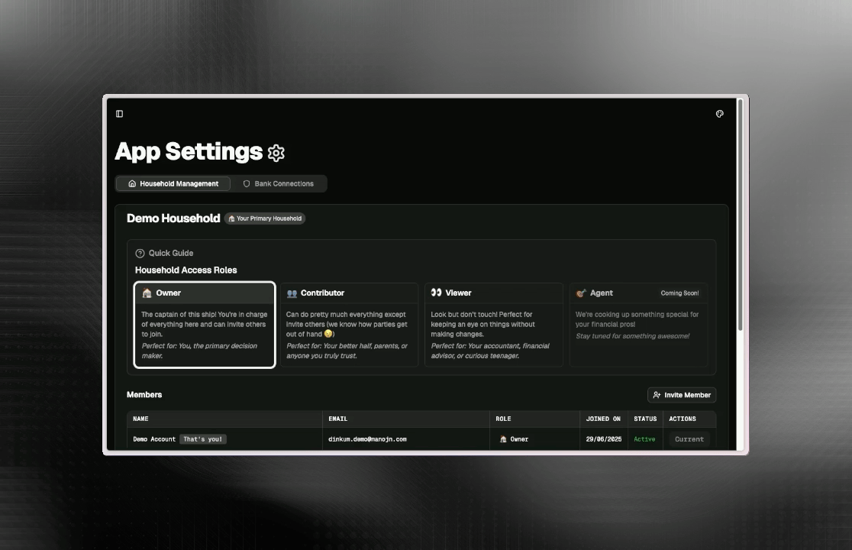852x550 pixels.
Task: Click the Invite Member button
Action: pyautogui.click(x=682, y=395)
